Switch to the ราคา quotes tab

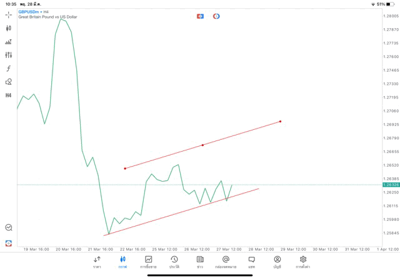tap(97, 262)
